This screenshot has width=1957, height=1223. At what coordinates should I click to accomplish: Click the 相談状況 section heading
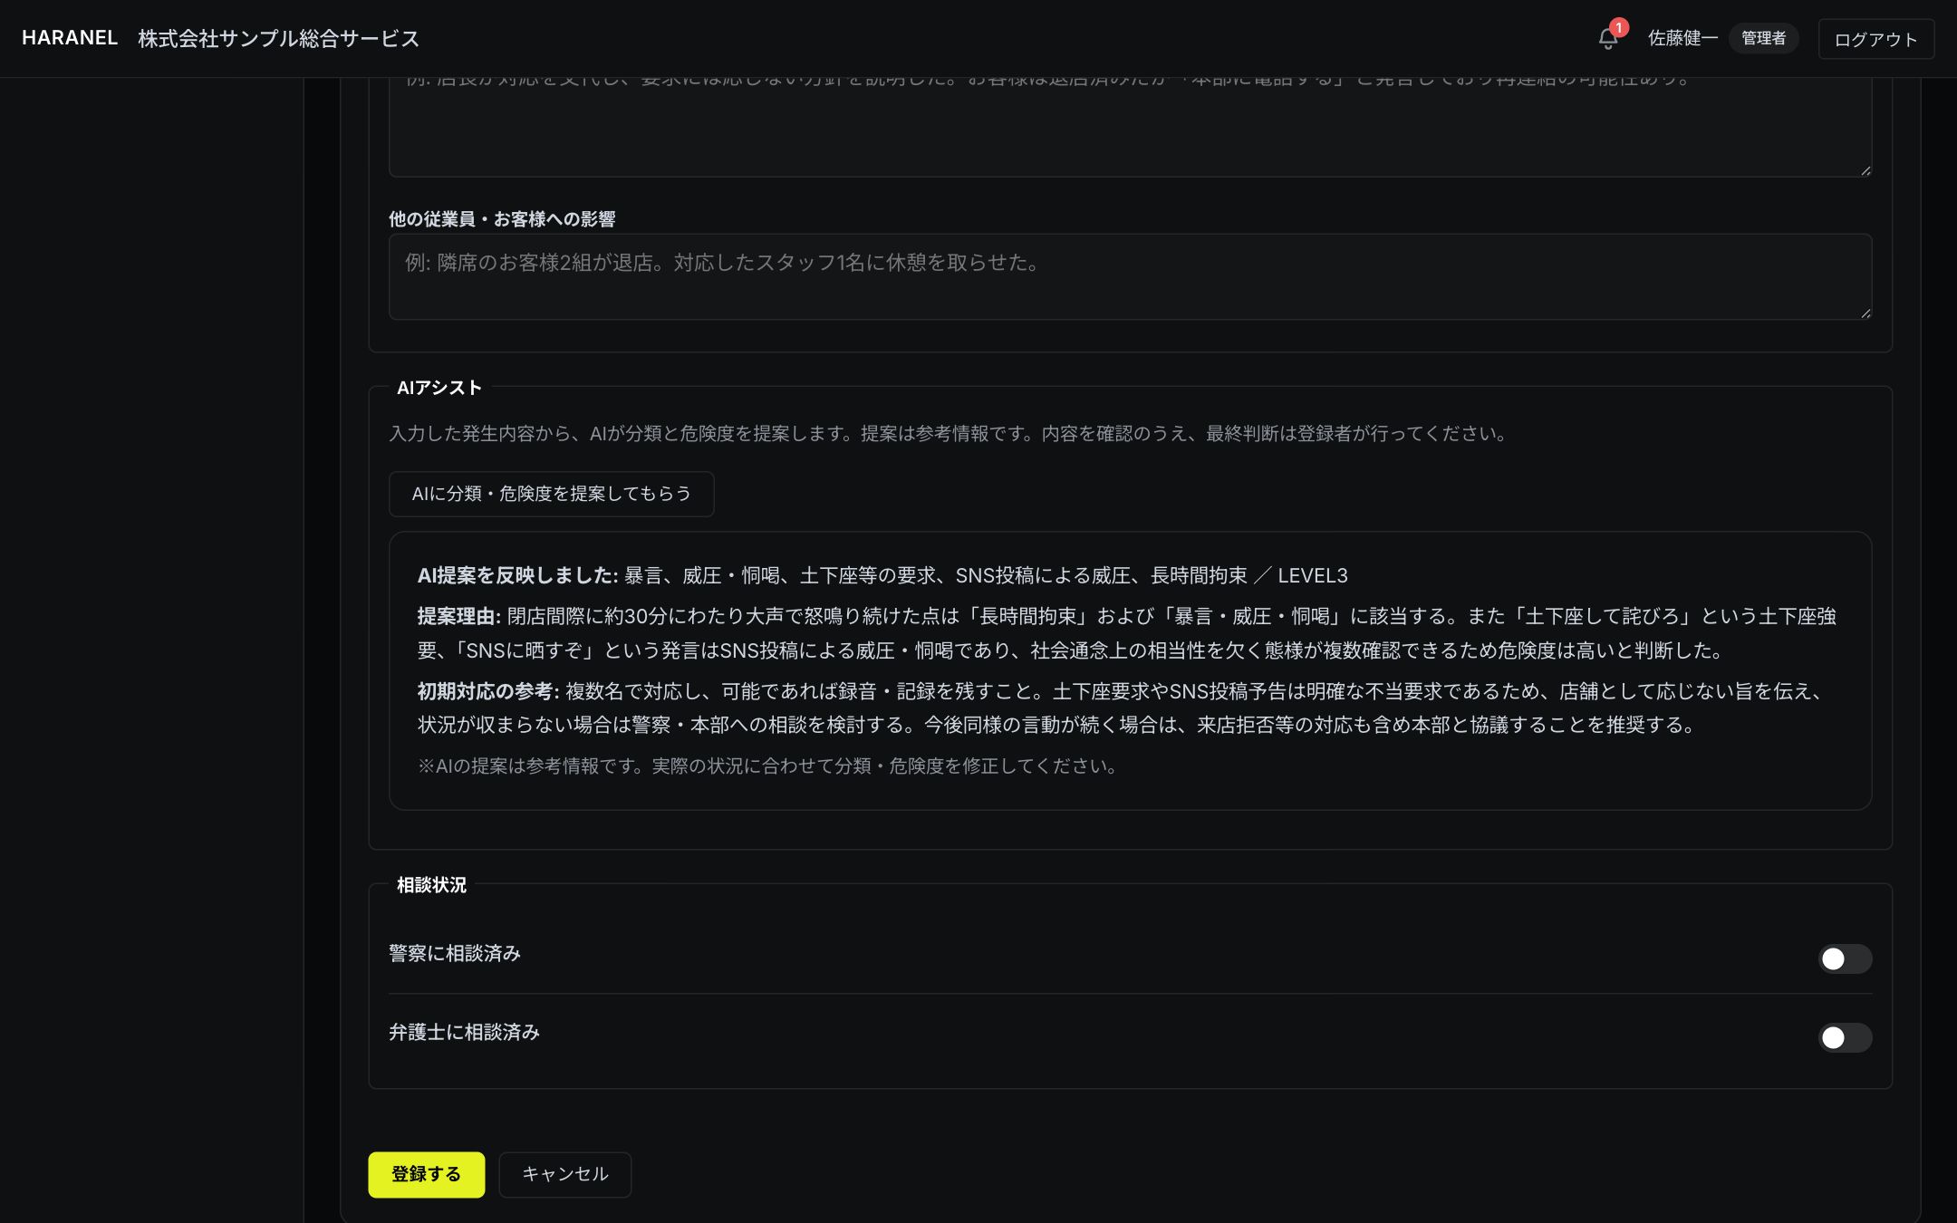pos(431,885)
